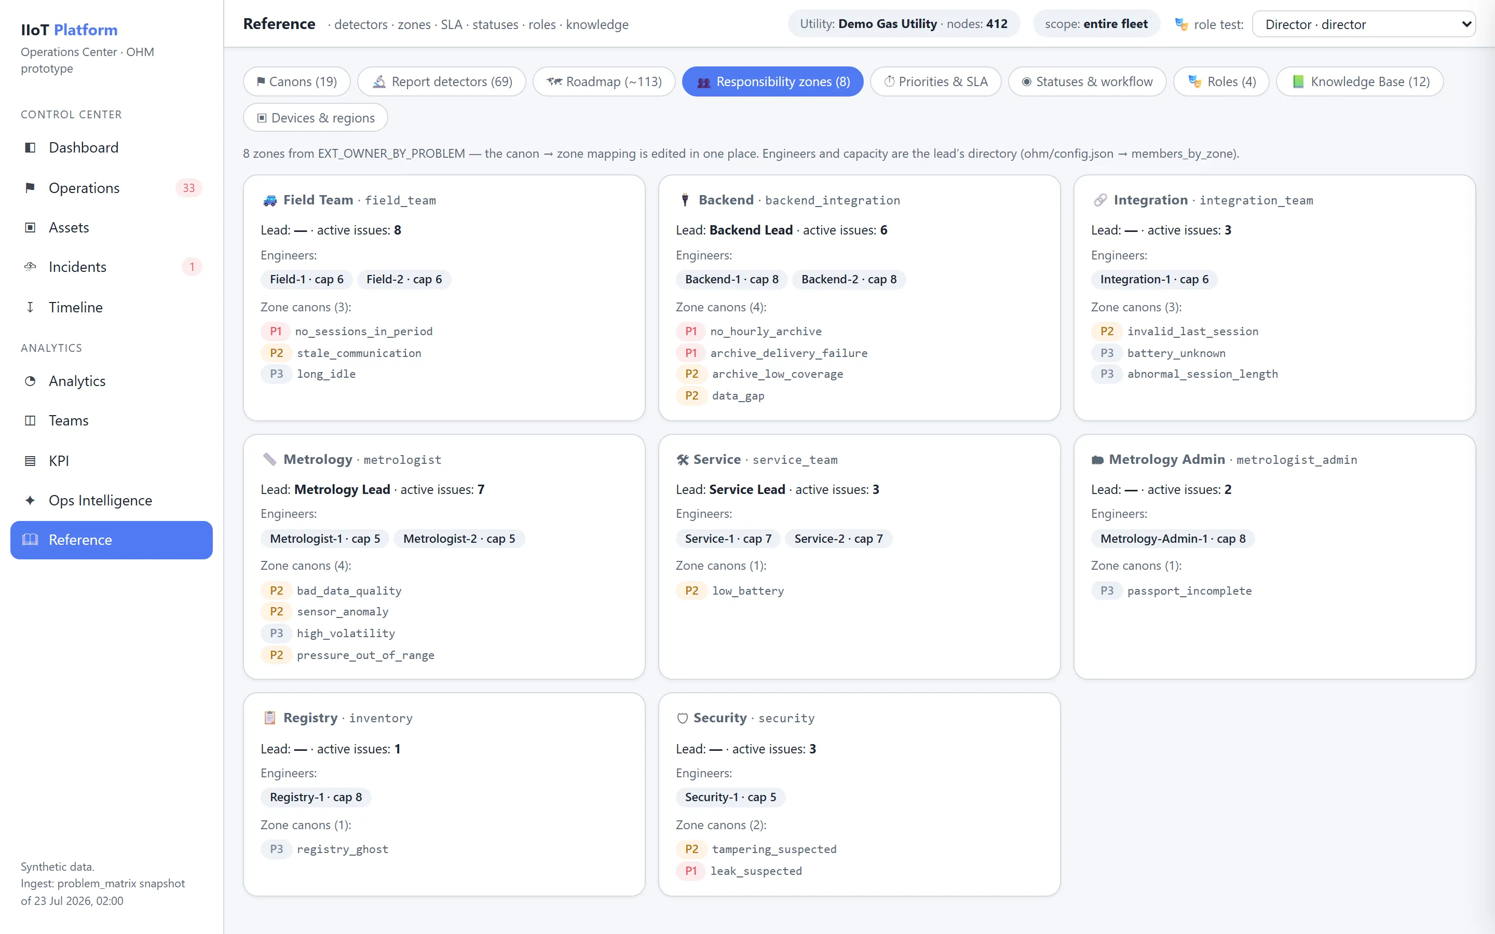Click the map icon in Roadmap tab
Image resolution: width=1495 pixels, height=934 pixels.
[x=554, y=81]
